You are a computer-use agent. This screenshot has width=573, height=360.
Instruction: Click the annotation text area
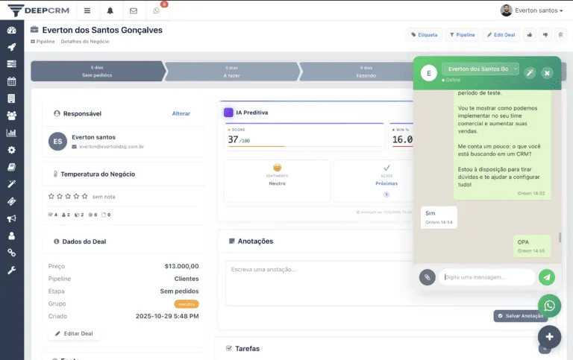click(320, 283)
